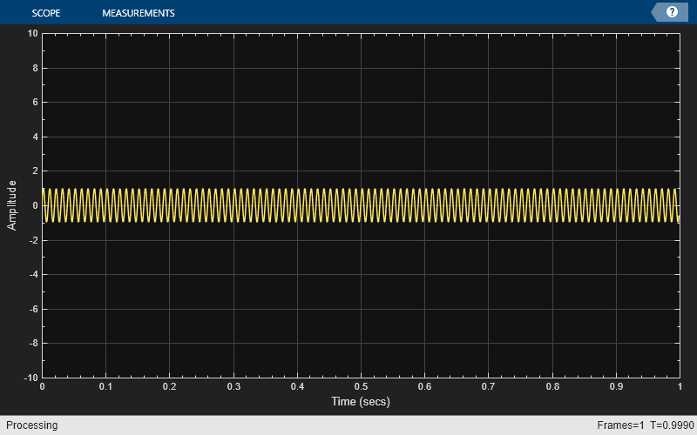Click the -10 tick label on amplitude axis
Screen dimensions: 697x435
tap(30, 378)
